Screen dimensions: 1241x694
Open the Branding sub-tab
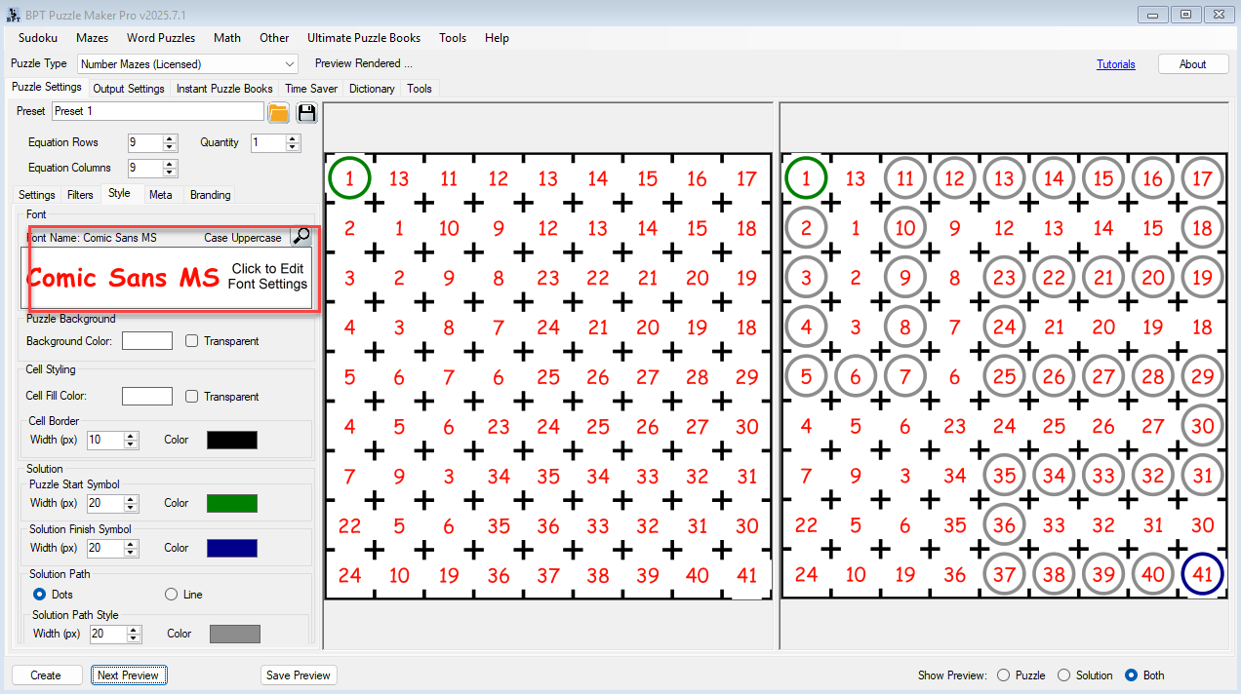click(x=210, y=195)
